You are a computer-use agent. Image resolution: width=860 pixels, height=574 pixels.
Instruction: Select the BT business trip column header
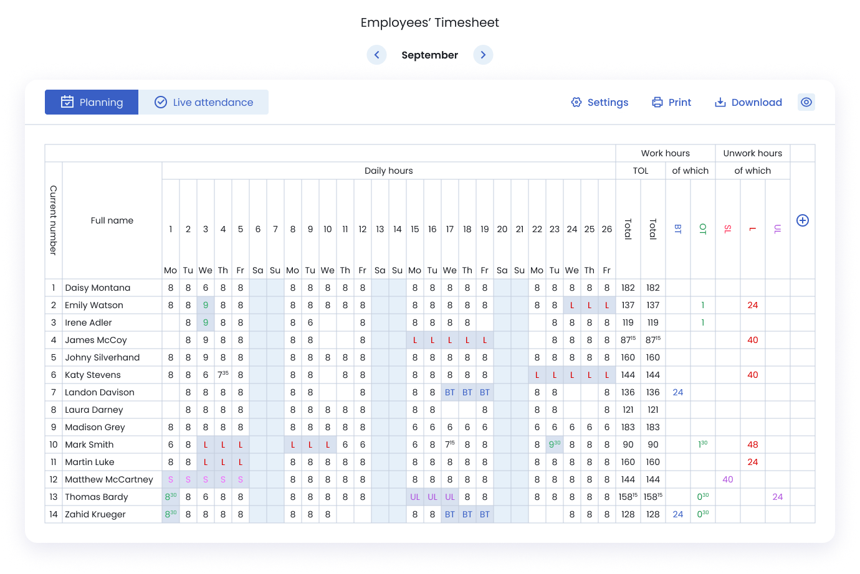(678, 229)
